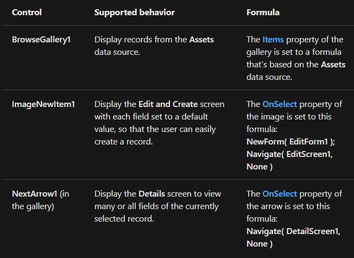This screenshot has height=258, width=354.
Task: Select the NextArrow1 control name
Action: click(34, 194)
